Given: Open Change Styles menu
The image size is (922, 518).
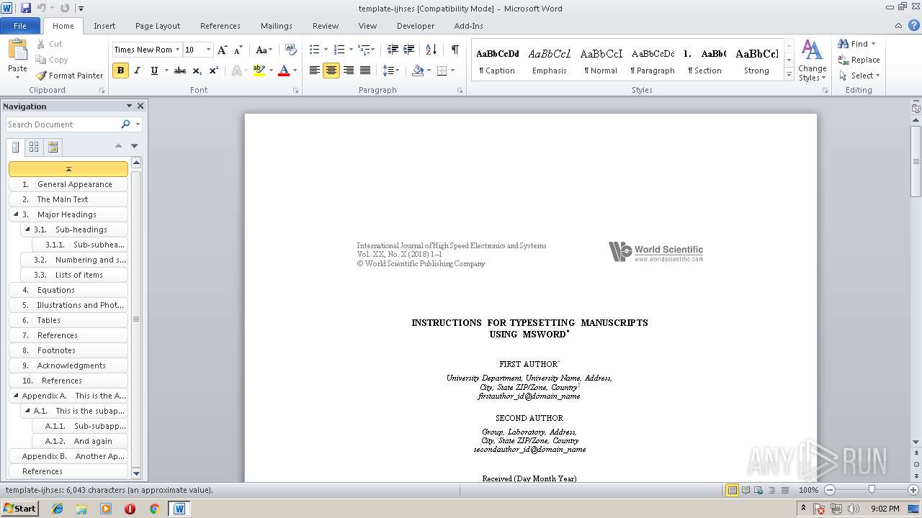Looking at the screenshot, I should point(812,60).
